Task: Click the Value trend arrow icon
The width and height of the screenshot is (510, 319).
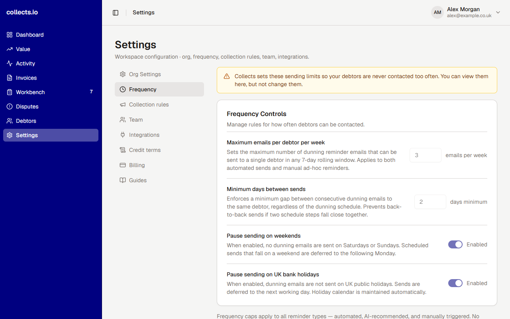Action: tap(10, 49)
